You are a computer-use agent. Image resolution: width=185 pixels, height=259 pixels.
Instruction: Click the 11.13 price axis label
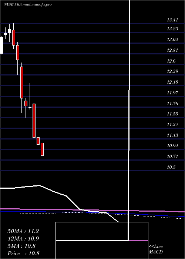(x=172, y=135)
